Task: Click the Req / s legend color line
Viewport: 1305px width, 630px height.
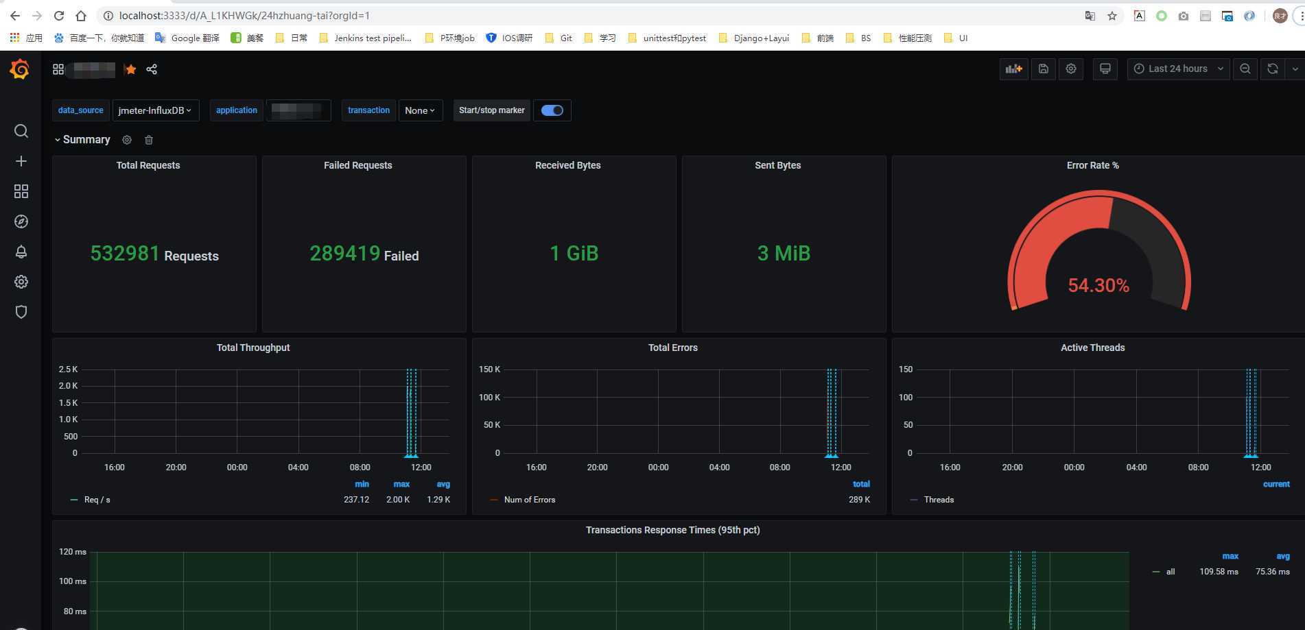Action: [x=74, y=500]
